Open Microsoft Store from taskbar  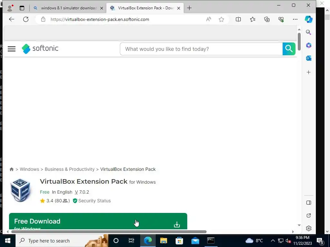pyautogui.click(x=179, y=241)
